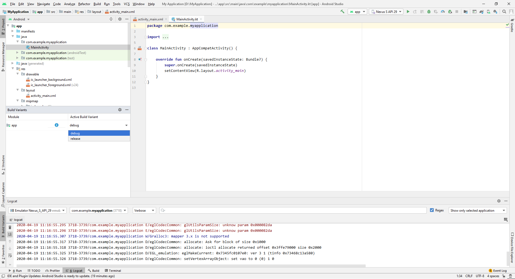The image size is (515, 279).
Task: Open Build Variants panel gear settings
Action: 120,110
